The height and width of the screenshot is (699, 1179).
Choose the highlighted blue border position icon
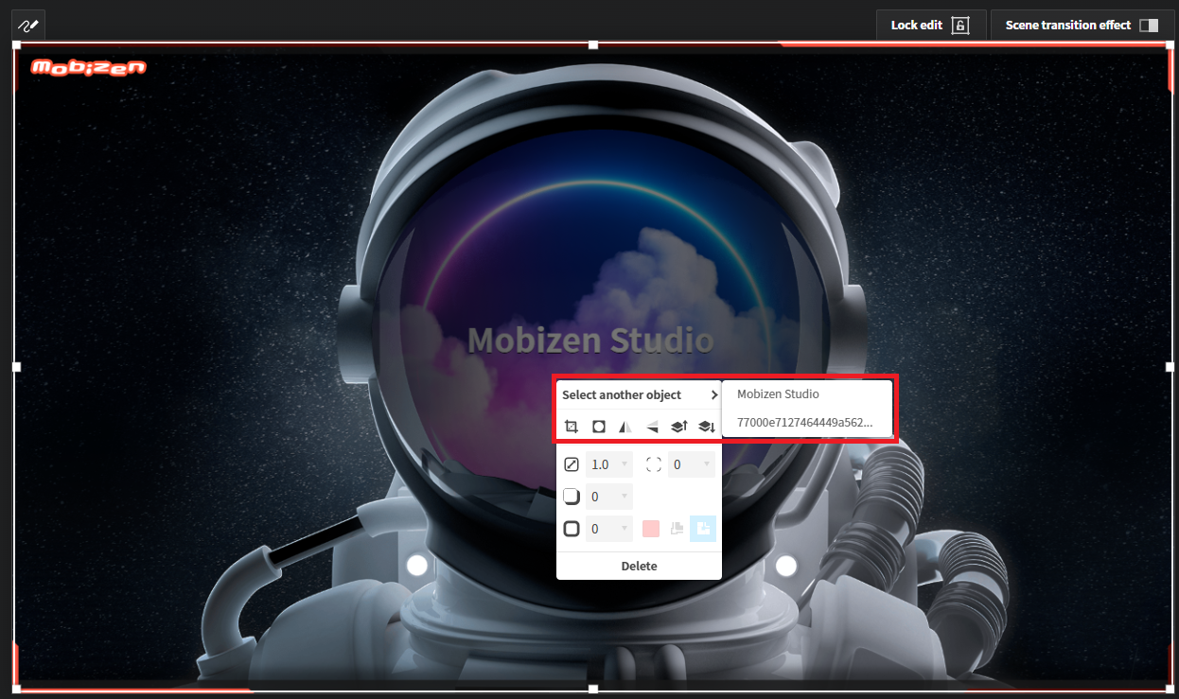[703, 529]
